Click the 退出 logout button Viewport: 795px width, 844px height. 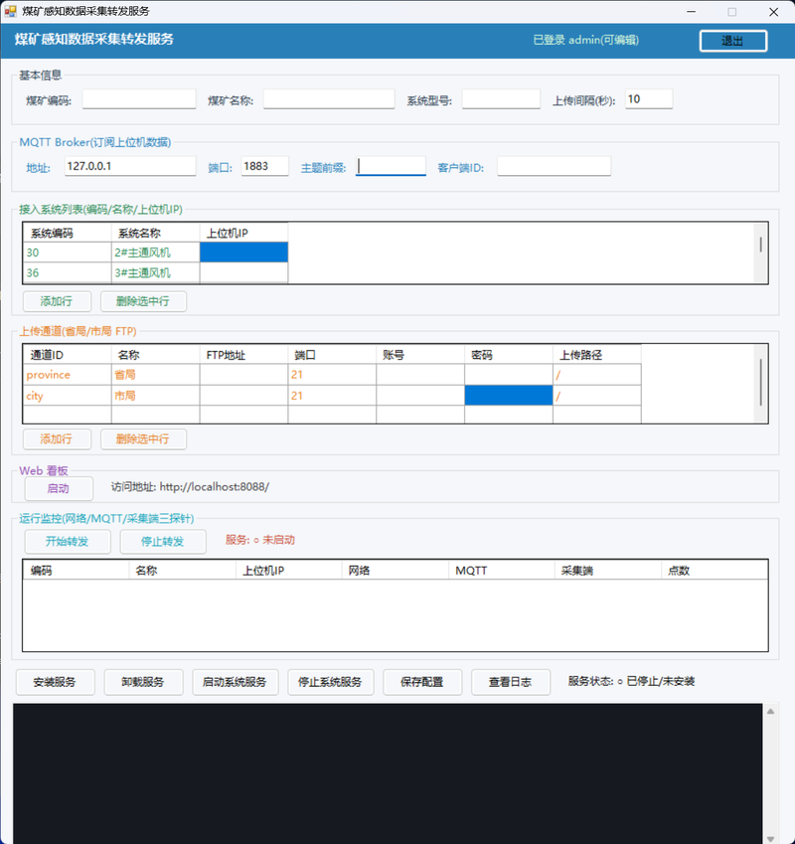733,41
